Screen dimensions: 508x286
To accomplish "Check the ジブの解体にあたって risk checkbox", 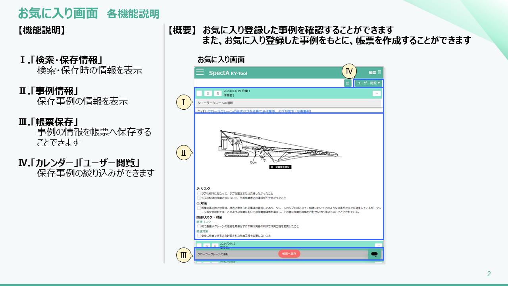I will point(199,193).
